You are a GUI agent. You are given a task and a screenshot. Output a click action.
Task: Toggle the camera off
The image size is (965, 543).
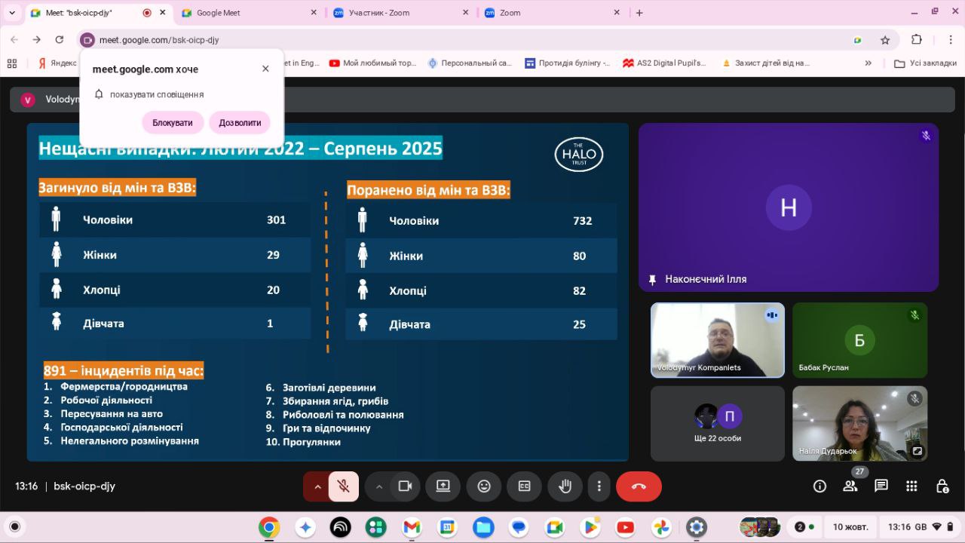tap(405, 486)
